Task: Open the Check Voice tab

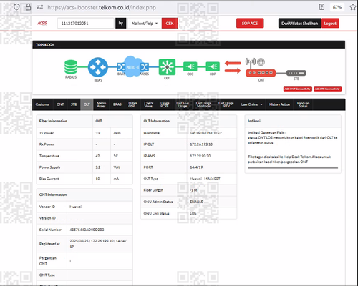Action: point(148,104)
